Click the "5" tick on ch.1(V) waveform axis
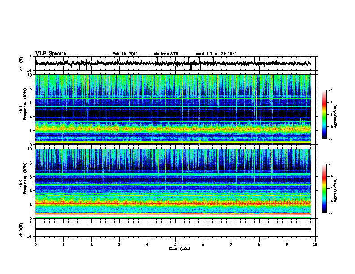The width and height of the screenshot is (355, 274). [31, 57]
